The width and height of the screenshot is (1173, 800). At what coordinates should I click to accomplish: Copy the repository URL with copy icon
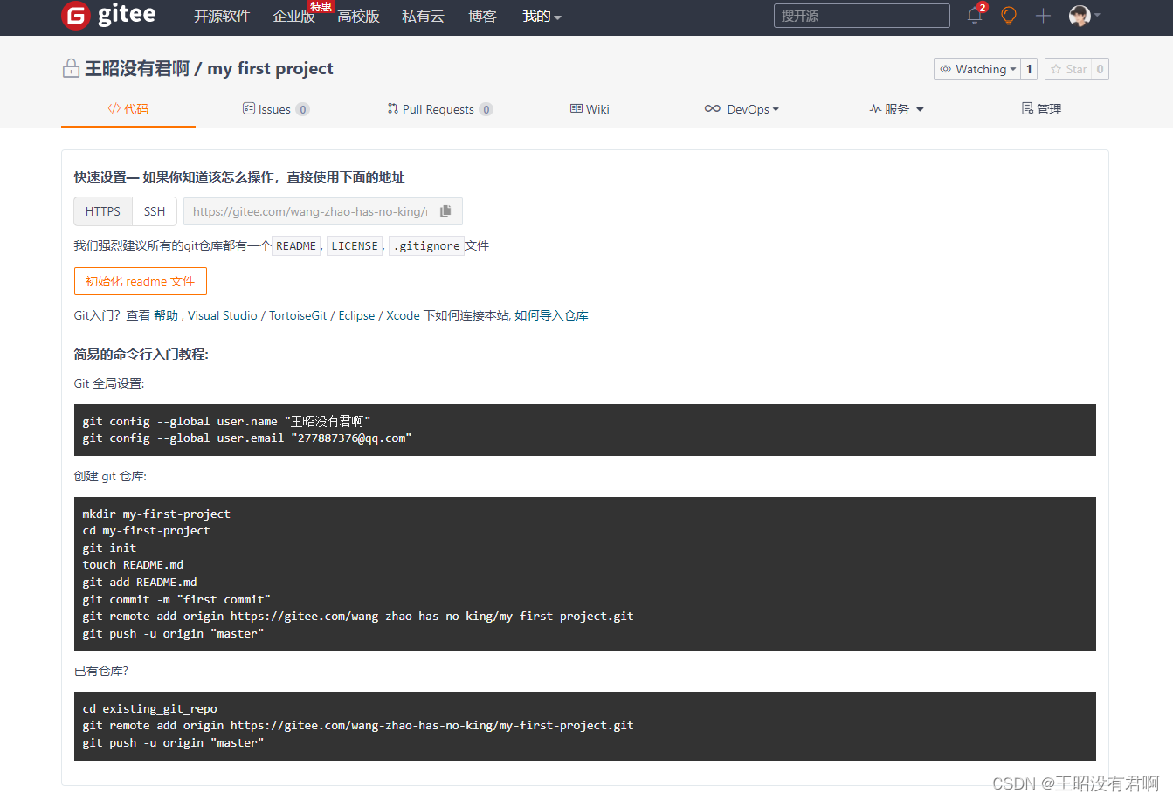click(445, 211)
